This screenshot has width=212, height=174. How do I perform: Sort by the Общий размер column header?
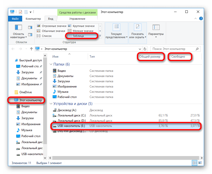tap(150, 57)
